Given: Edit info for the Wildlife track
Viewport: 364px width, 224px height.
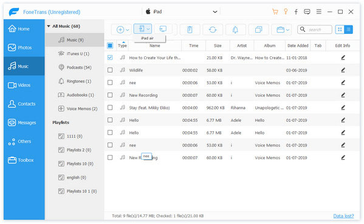Looking at the screenshot, I should point(343,70).
